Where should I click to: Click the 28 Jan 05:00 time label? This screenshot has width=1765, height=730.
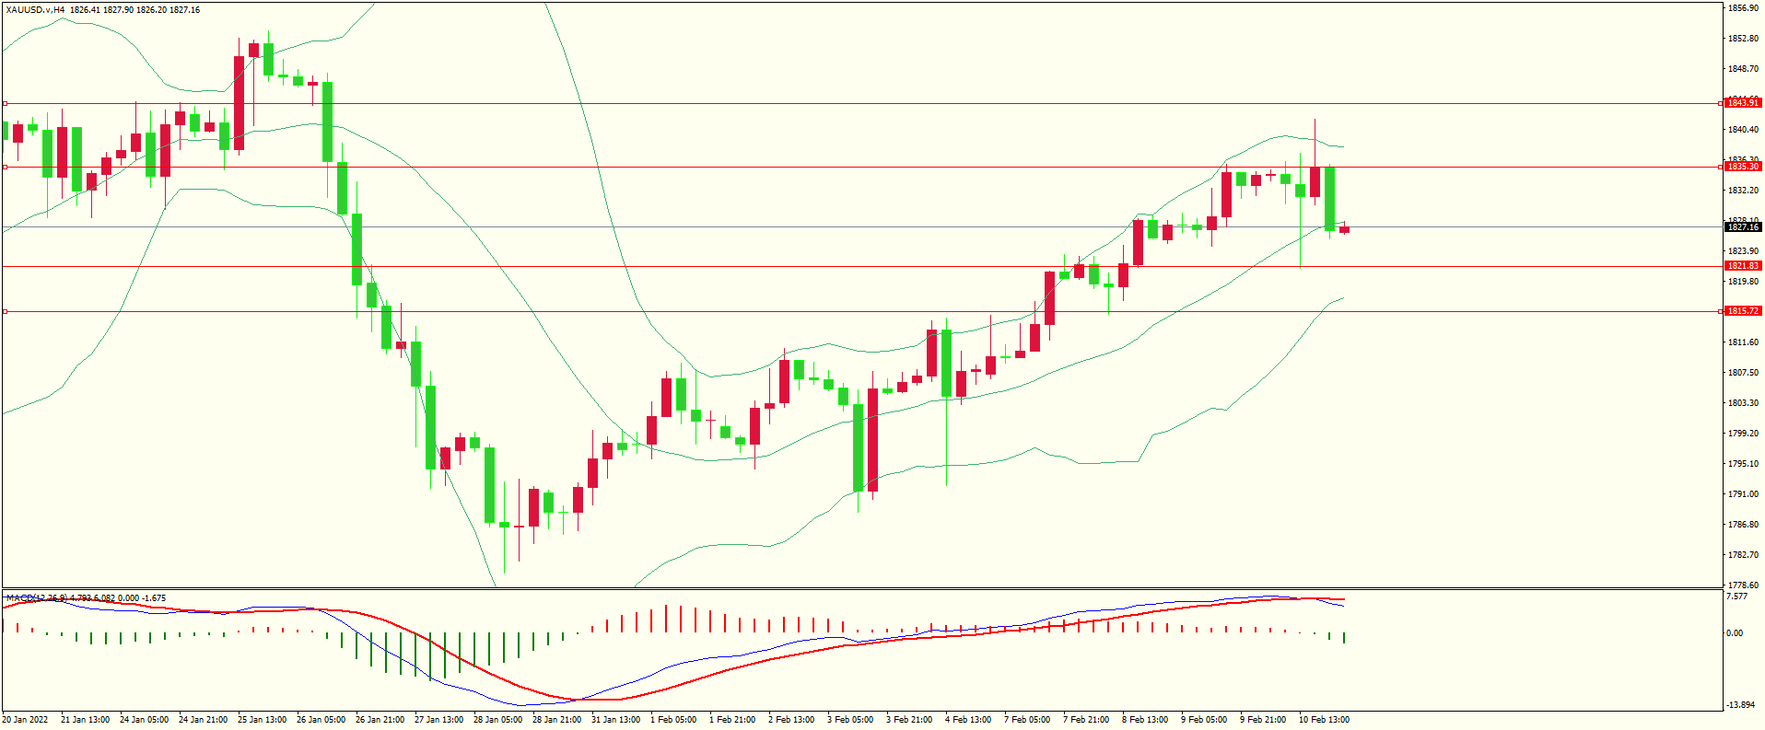click(497, 720)
